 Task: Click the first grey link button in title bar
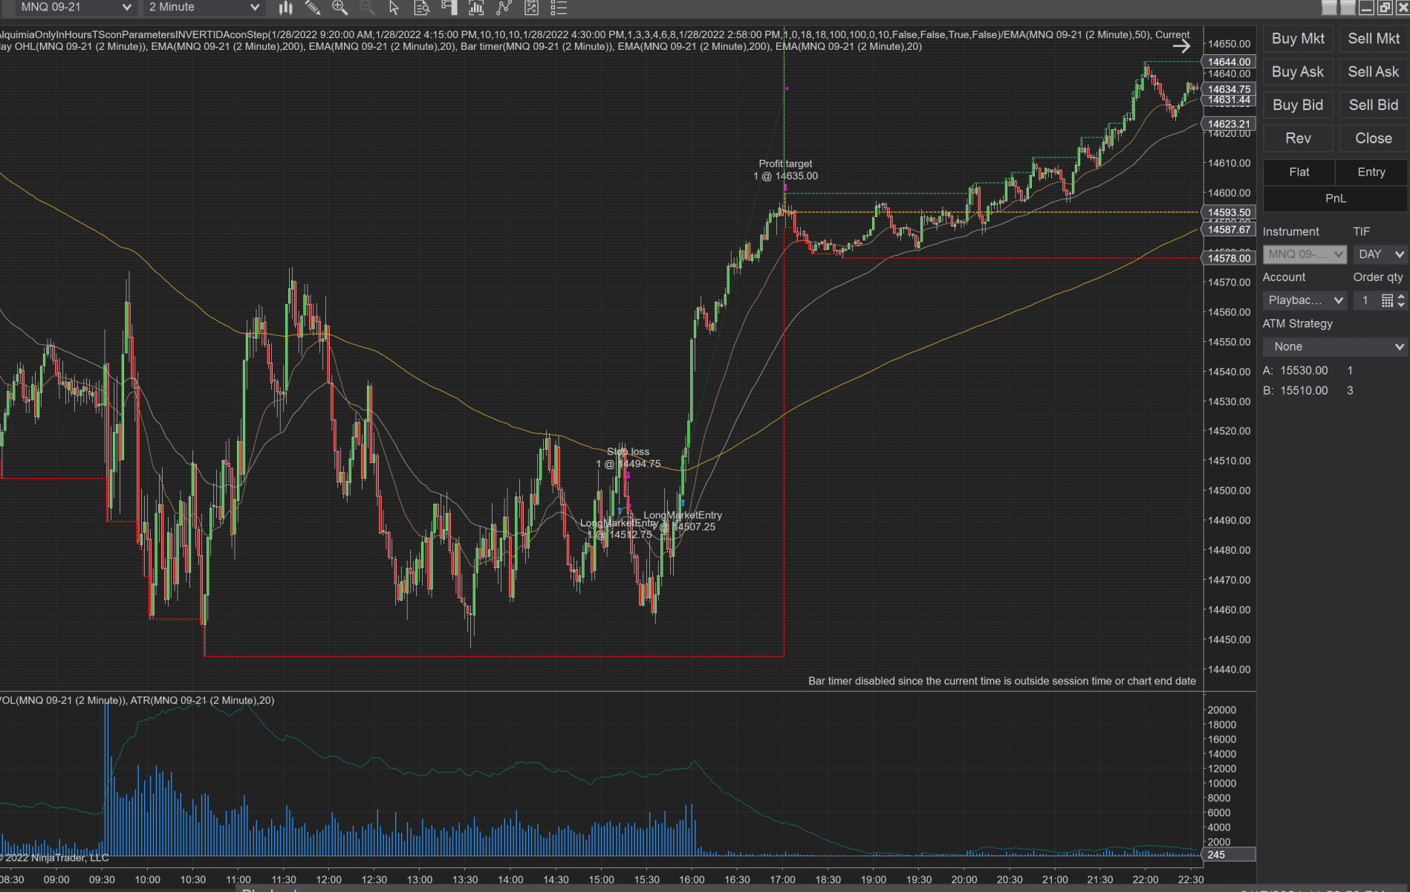1329,7
